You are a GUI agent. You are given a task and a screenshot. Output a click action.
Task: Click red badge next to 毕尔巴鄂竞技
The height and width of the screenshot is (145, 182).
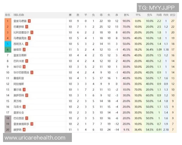click(32, 72)
